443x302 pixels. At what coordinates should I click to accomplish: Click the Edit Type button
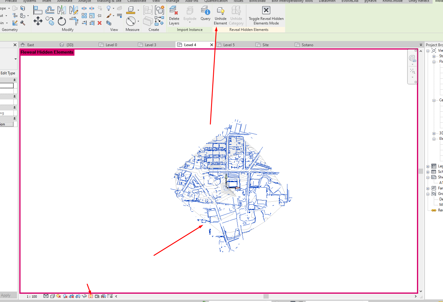pyautogui.click(x=8, y=73)
